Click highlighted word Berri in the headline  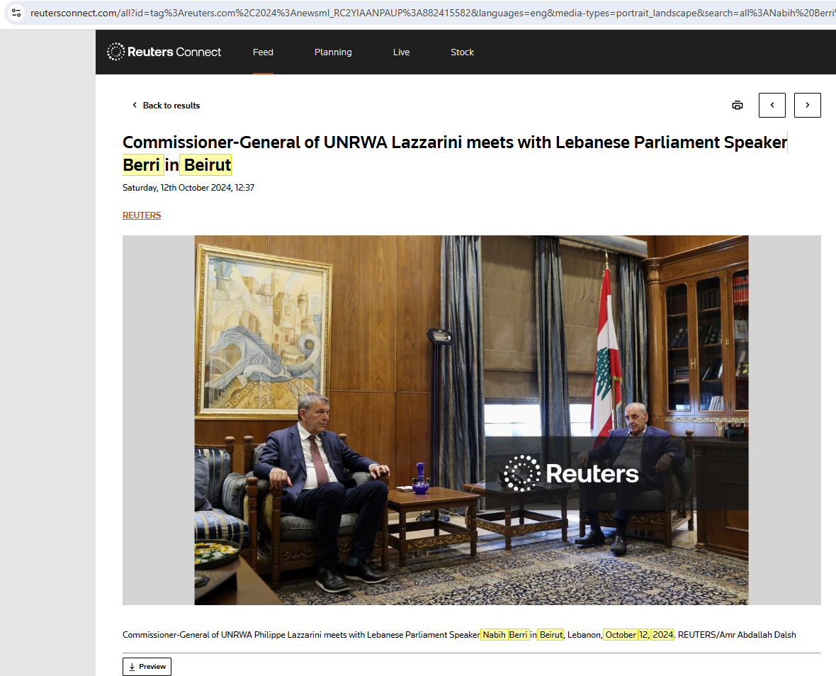pyautogui.click(x=142, y=165)
